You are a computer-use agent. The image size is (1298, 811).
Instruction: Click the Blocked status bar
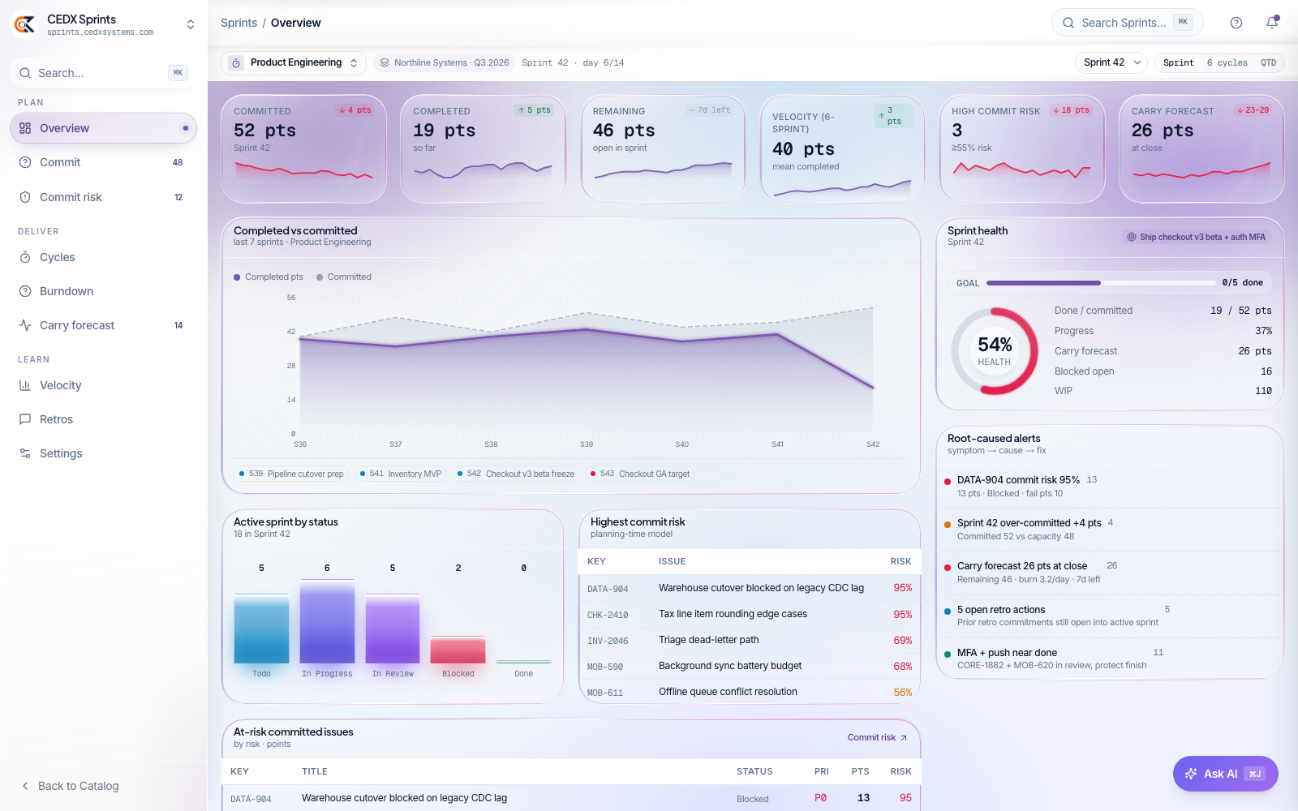458,650
